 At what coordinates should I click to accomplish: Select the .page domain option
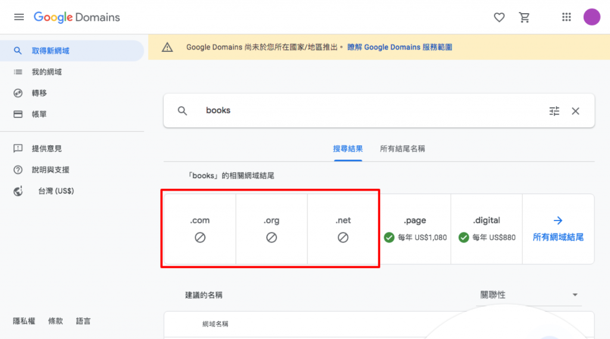[415, 229]
